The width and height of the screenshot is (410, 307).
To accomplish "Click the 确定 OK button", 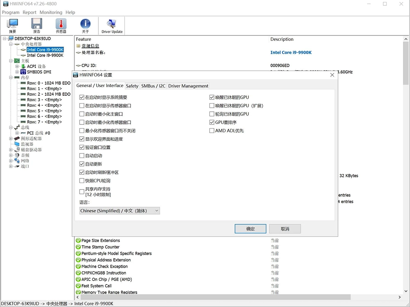I will [x=250, y=229].
